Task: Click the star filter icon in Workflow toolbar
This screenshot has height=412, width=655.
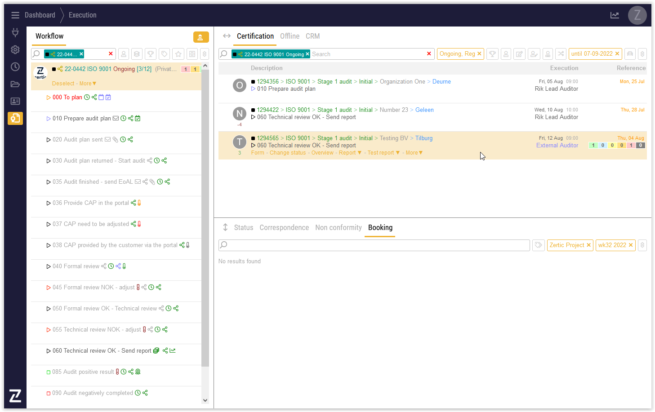Action: 178,54
